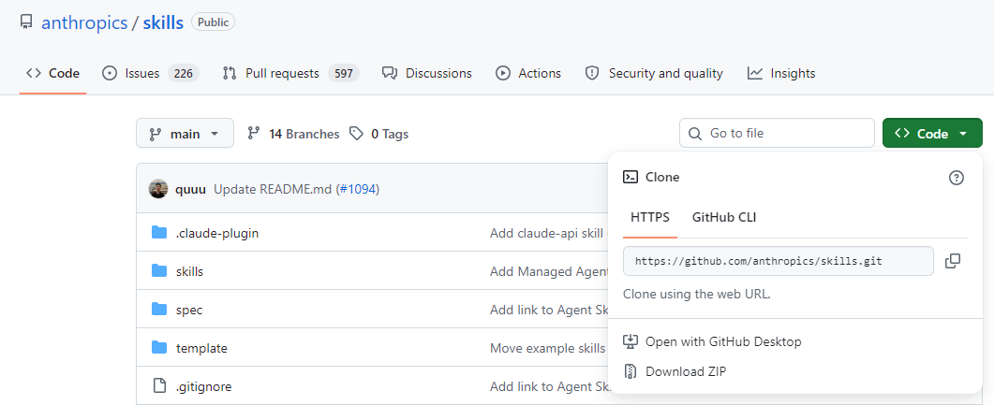Screen dimensions: 994x405
Task: Click the ZIP file icon
Action: coord(631,371)
